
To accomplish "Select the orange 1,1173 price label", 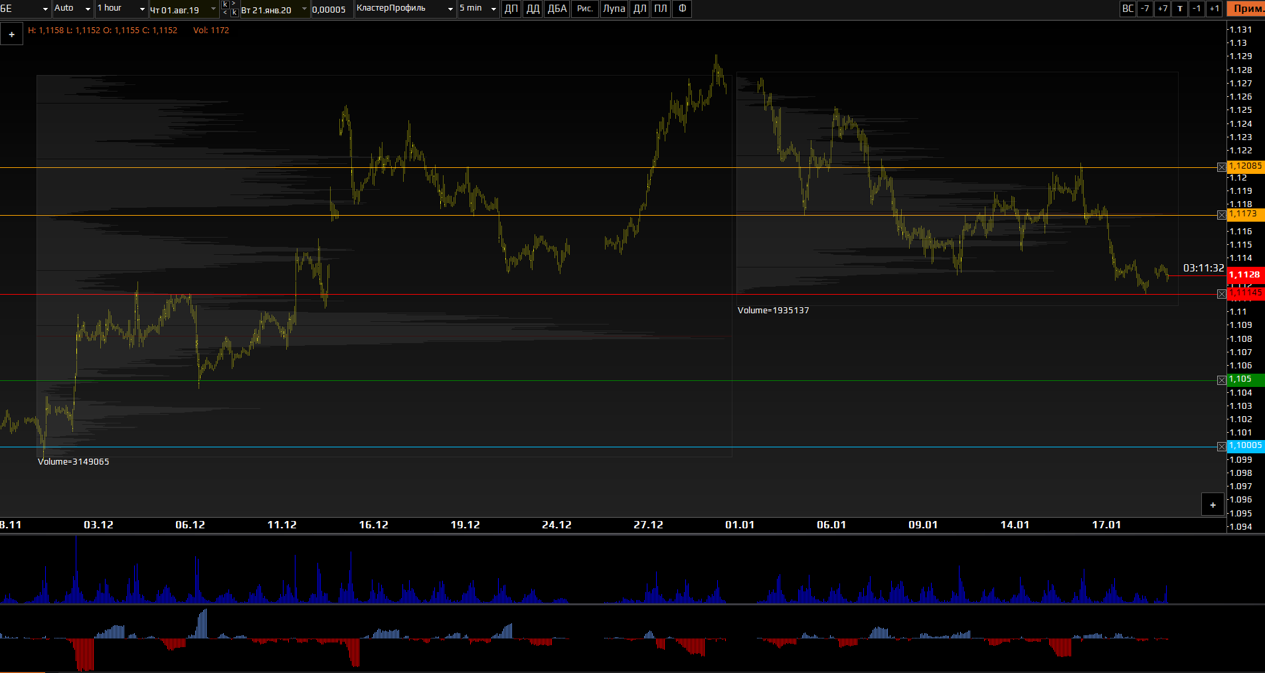I will pos(1246,214).
